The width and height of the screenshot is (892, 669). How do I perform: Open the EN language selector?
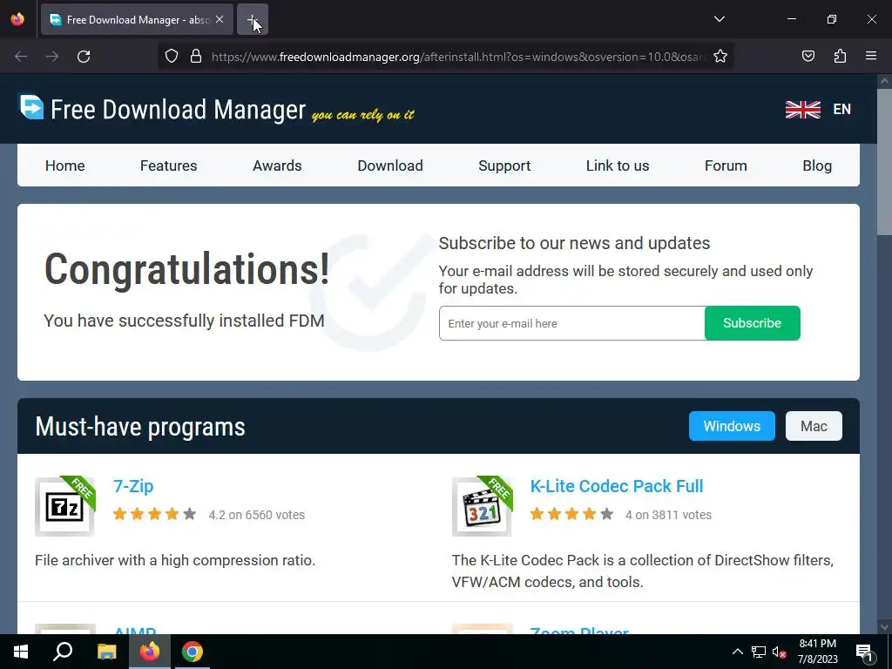tap(841, 109)
